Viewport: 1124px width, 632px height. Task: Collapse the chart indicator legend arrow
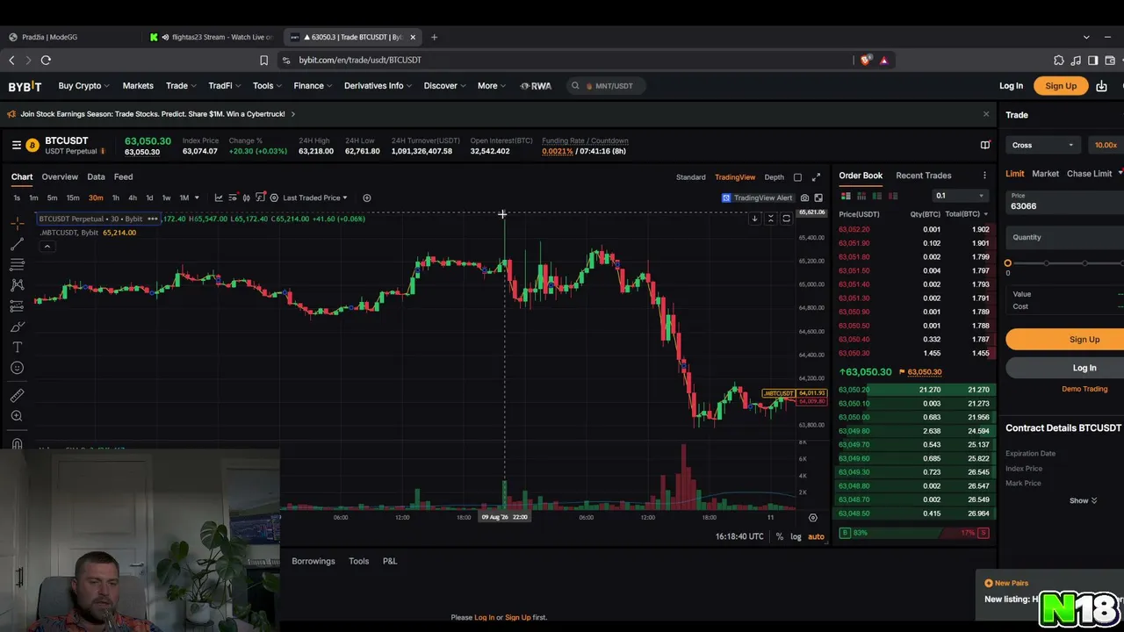[x=47, y=247]
